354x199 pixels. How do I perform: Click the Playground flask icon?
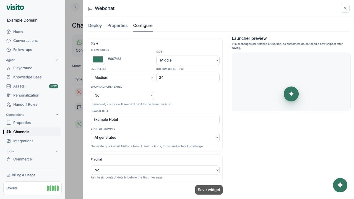click(9, 68)
